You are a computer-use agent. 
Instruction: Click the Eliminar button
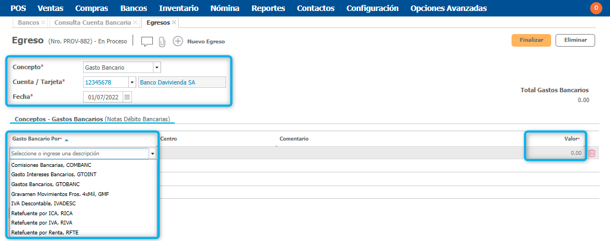coord(575,40)
